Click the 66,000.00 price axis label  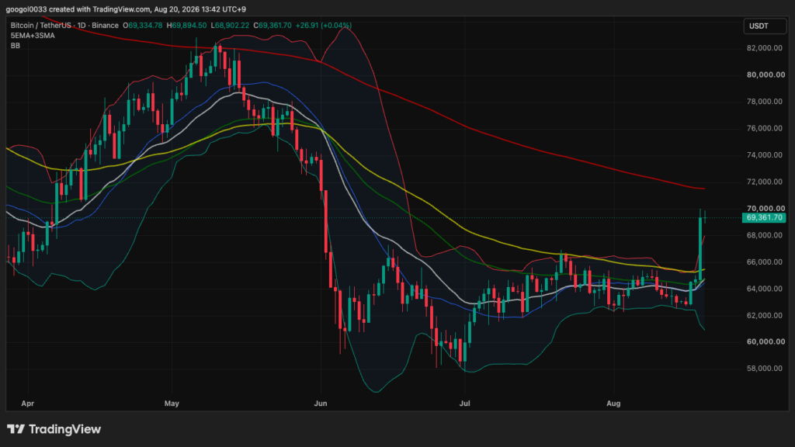765,262
